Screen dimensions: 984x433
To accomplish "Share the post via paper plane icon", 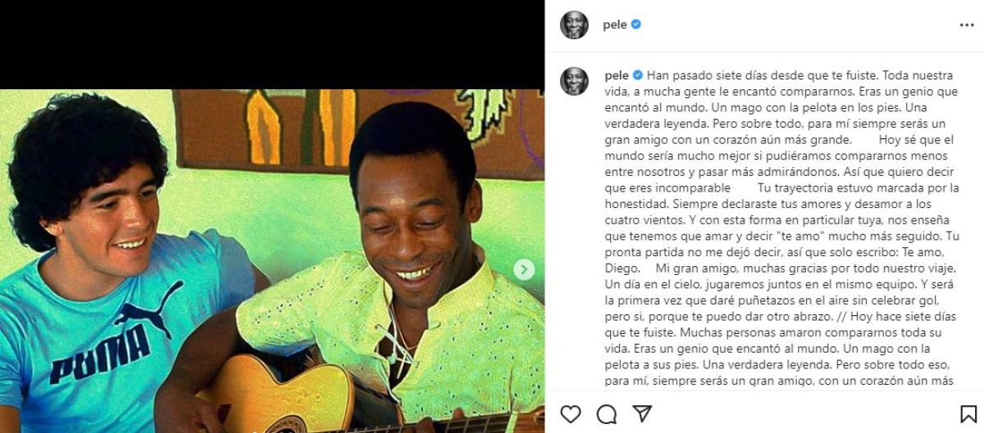I will (643, 413).
